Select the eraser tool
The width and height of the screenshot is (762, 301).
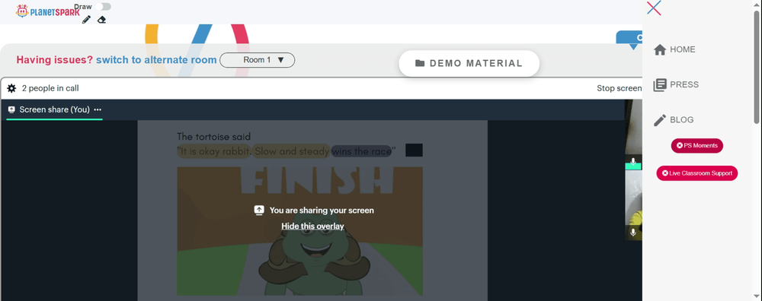pyautogui.click(x=101, y=20)
